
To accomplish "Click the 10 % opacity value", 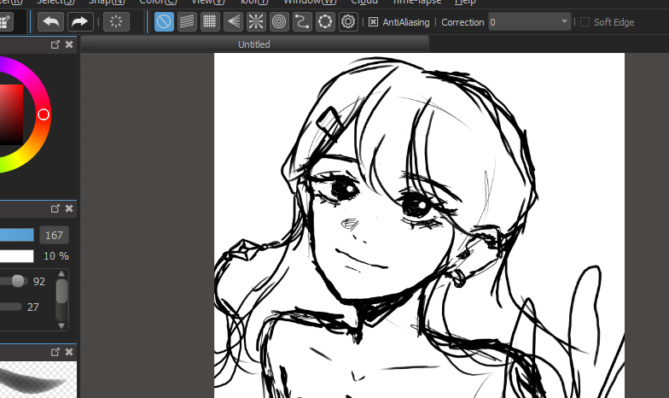I will (56, 256).
